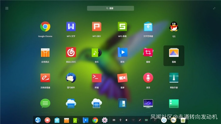Open Google Chrome from the launcher grid
The image size is (221, 124).
[45, 26]
